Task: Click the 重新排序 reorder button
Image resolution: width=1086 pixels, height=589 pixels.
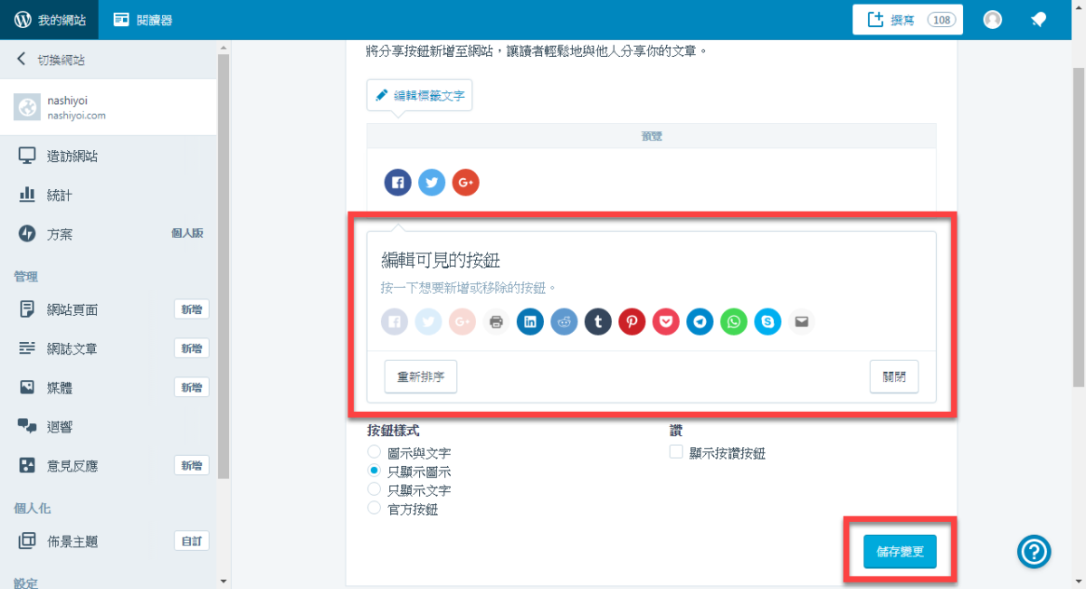Action: 421,377
